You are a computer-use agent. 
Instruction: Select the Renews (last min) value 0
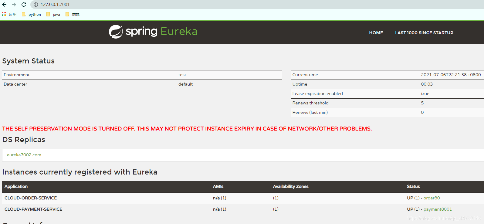(422, 112)
